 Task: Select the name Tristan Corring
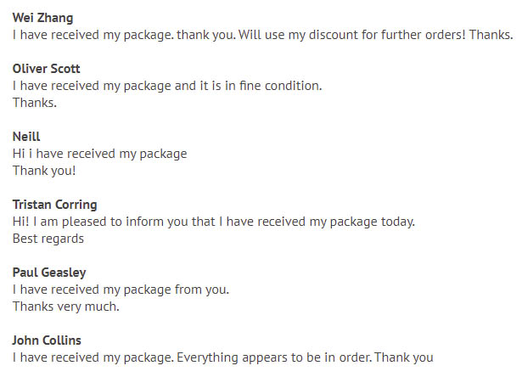tap(55, 205)
